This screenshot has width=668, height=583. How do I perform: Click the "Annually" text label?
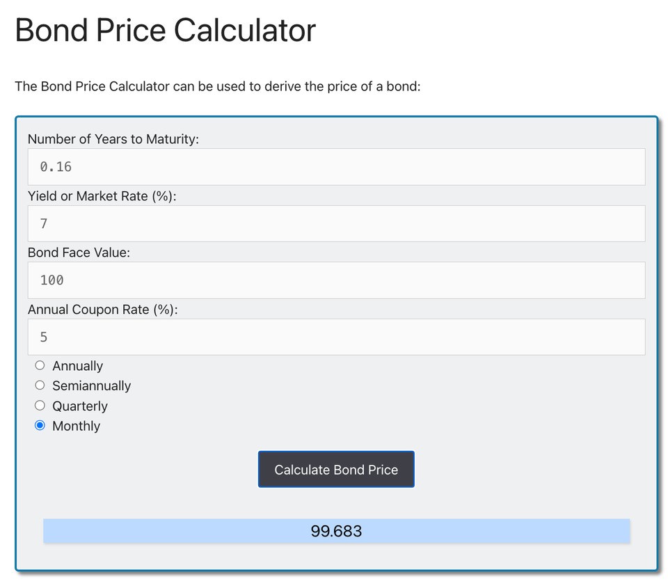77,366
